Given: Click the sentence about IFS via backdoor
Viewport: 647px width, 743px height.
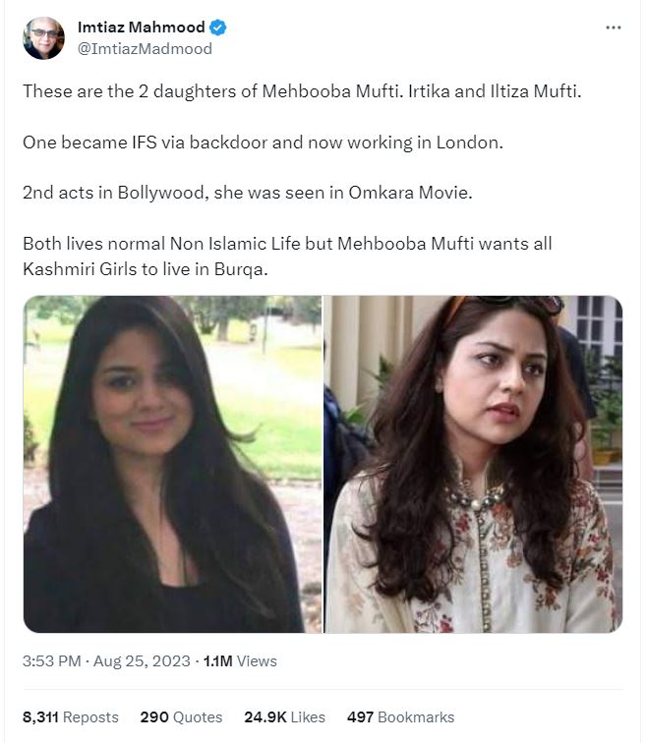Looking at the screenshot, I should (262, 143).
